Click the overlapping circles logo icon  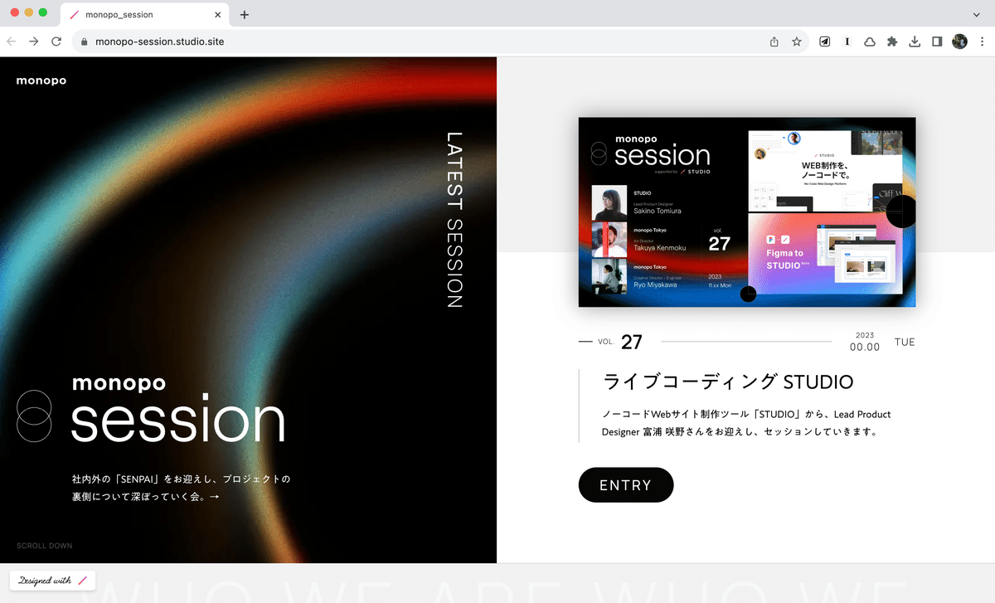[34, 416]
